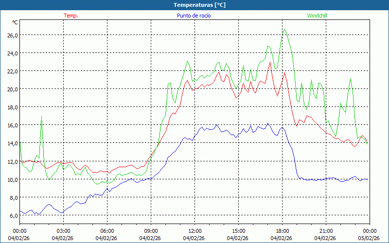The height and width of the screenshot is (243, 389).
Task: Click the 14,0 y-axis value label
Action: point(12,143)
